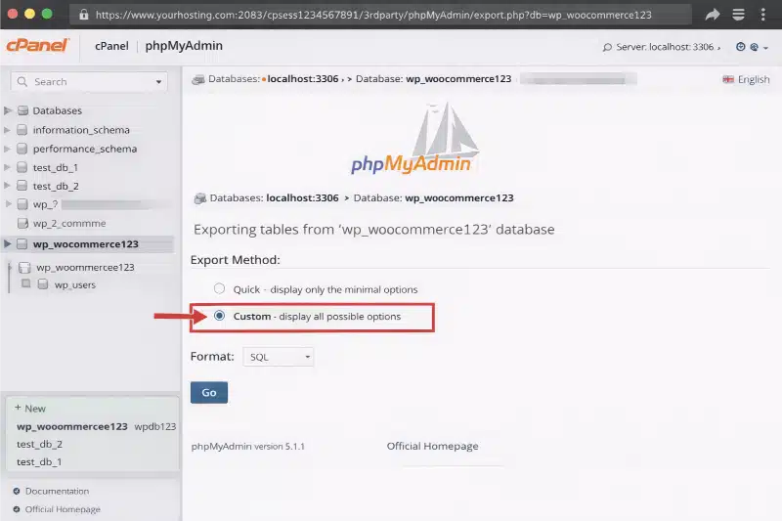Click localhost:3306 in lower breadcrumb
The image size is (782, 521).
point(302,197)
